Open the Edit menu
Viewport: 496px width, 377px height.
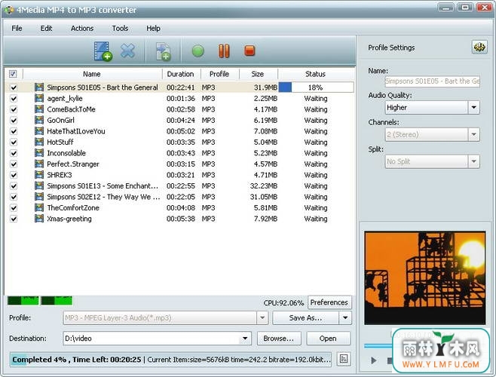[x=46, y=29]
